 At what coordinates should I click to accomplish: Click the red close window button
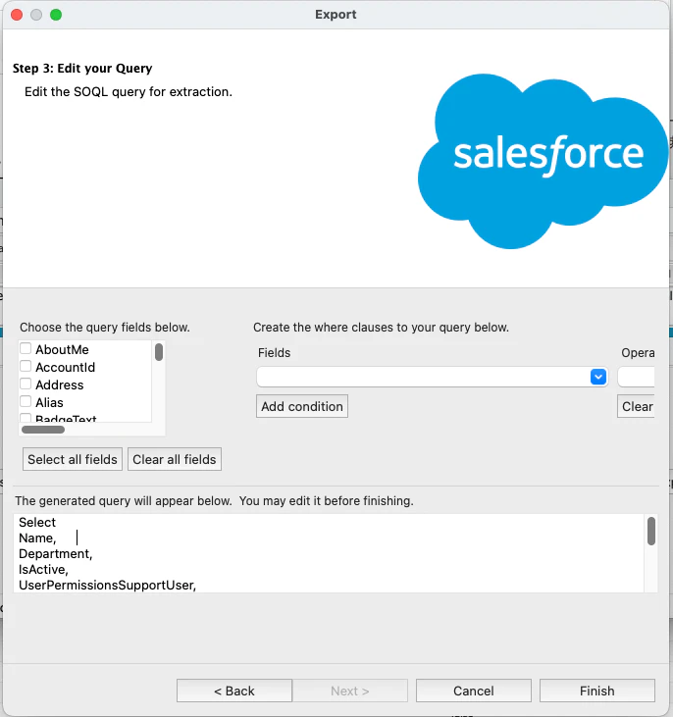click(x=17, y=15)
